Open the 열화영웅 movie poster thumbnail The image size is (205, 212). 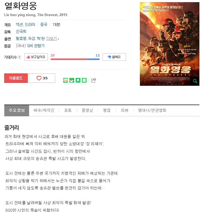169,44
